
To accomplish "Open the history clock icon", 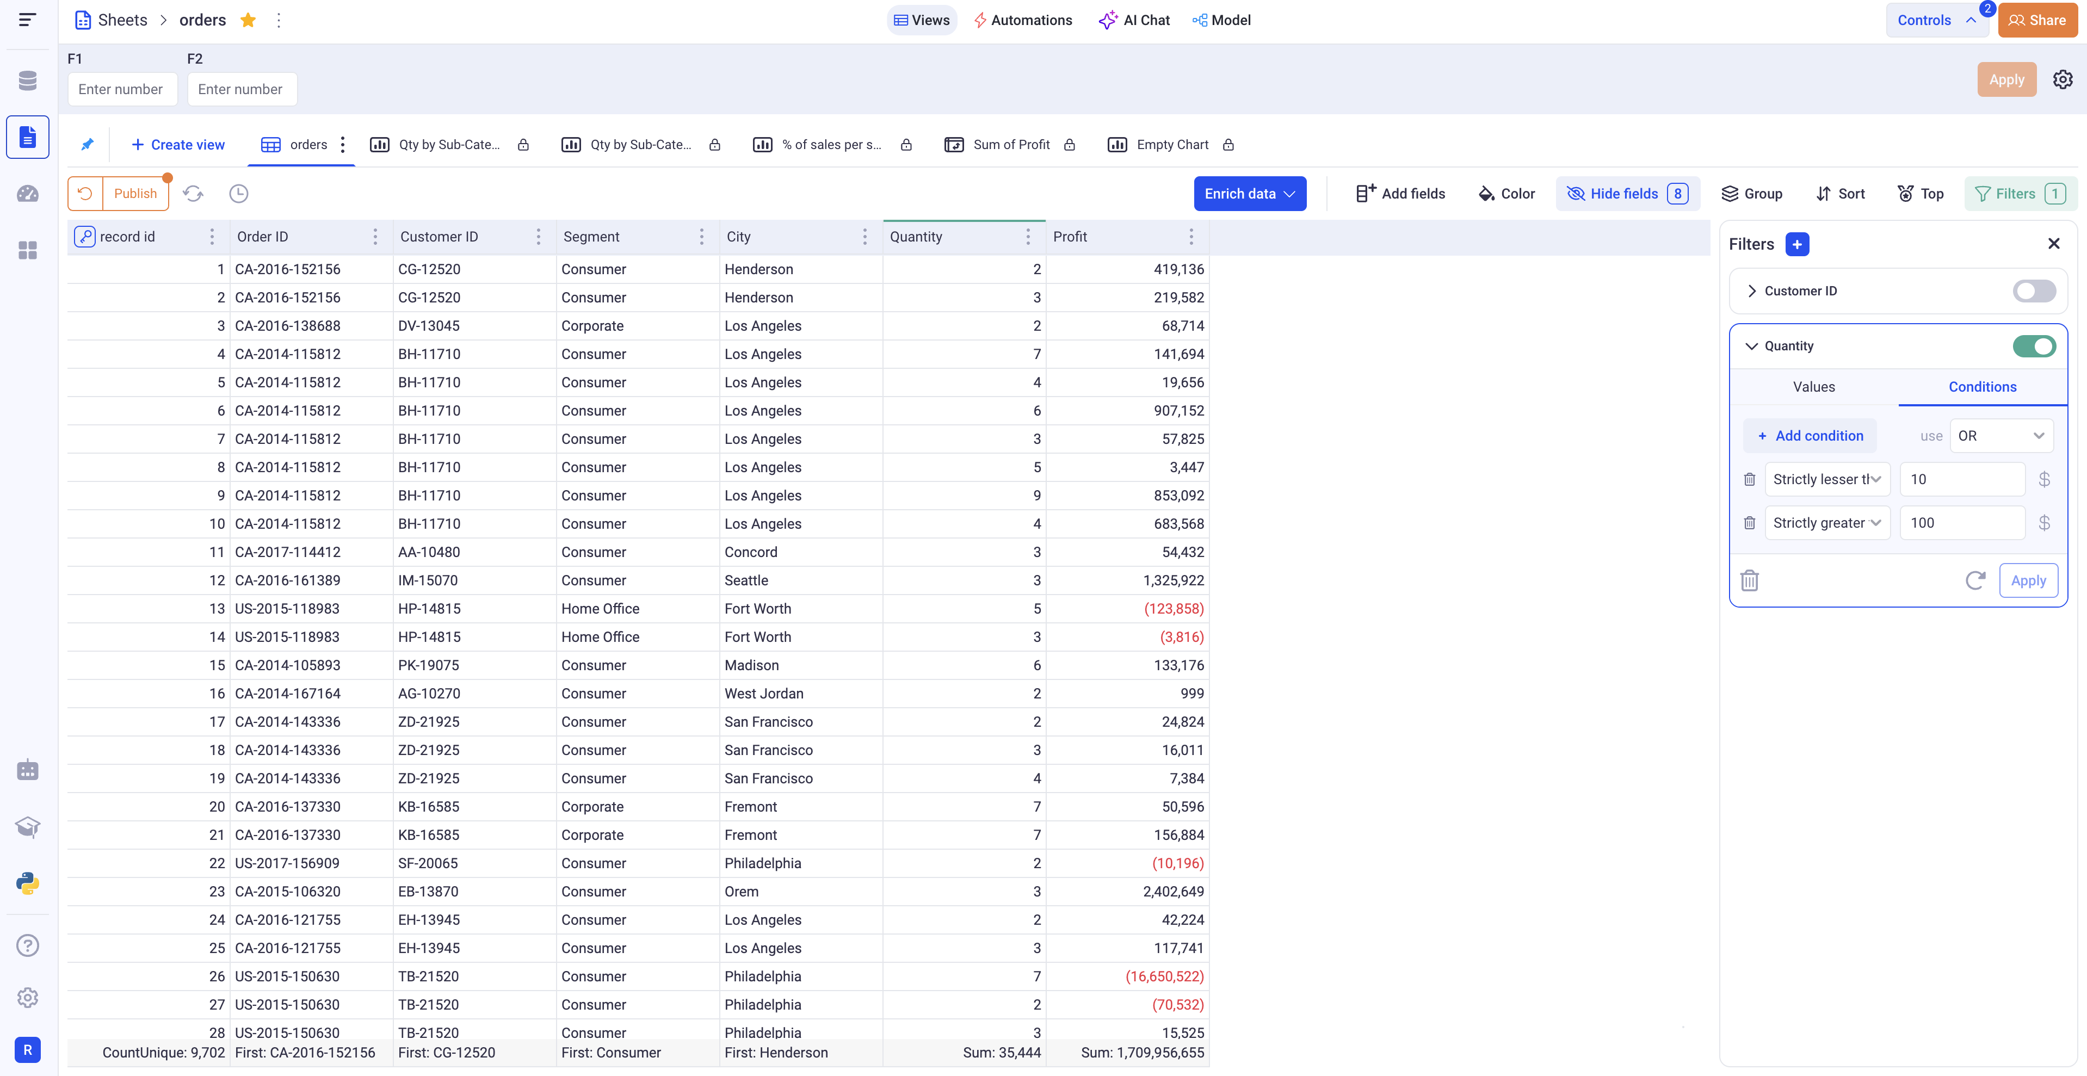I will [238, 194].
